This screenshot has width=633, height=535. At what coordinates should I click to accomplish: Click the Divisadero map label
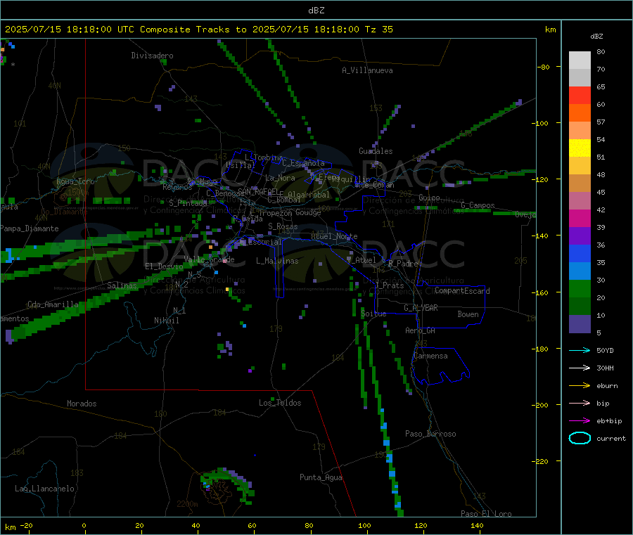click(x=152, y=56)
